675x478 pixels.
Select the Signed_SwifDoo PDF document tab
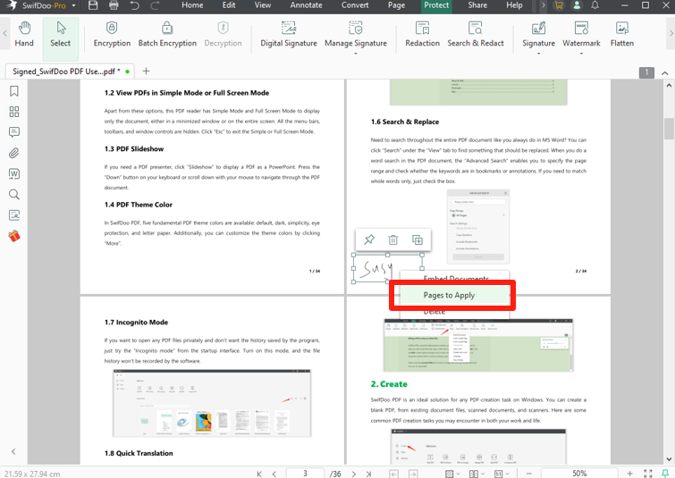70,71
